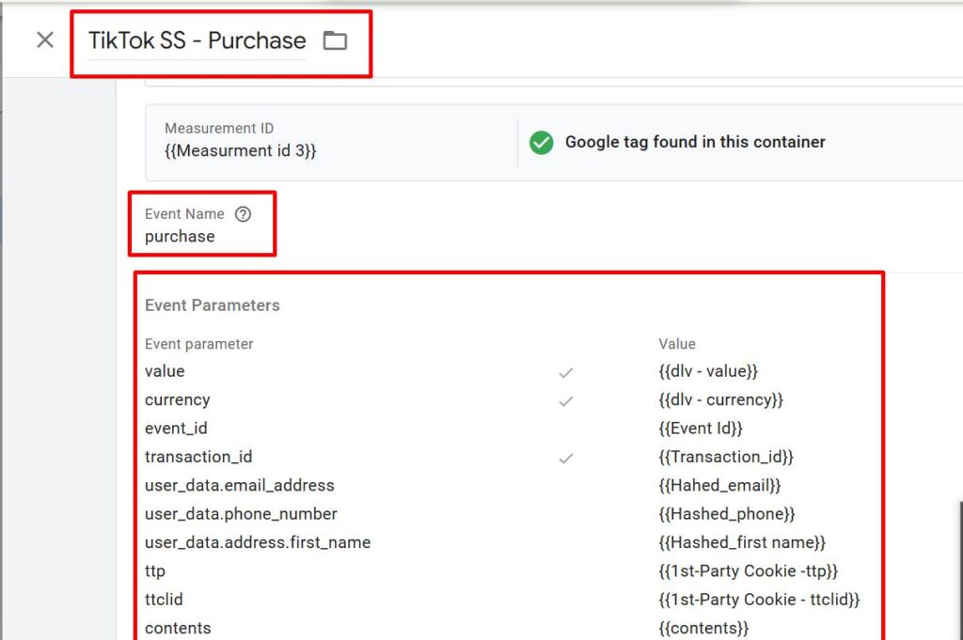Select the user_data.email_address parameter
The height and width of the screenshot is (640, 963).
point(240,485)
